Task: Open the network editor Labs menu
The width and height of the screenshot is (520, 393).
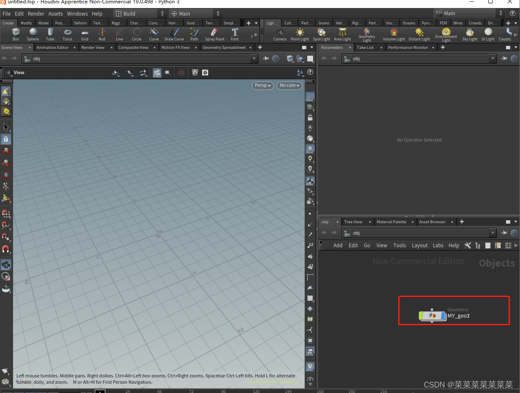Action: pos(438,246)
